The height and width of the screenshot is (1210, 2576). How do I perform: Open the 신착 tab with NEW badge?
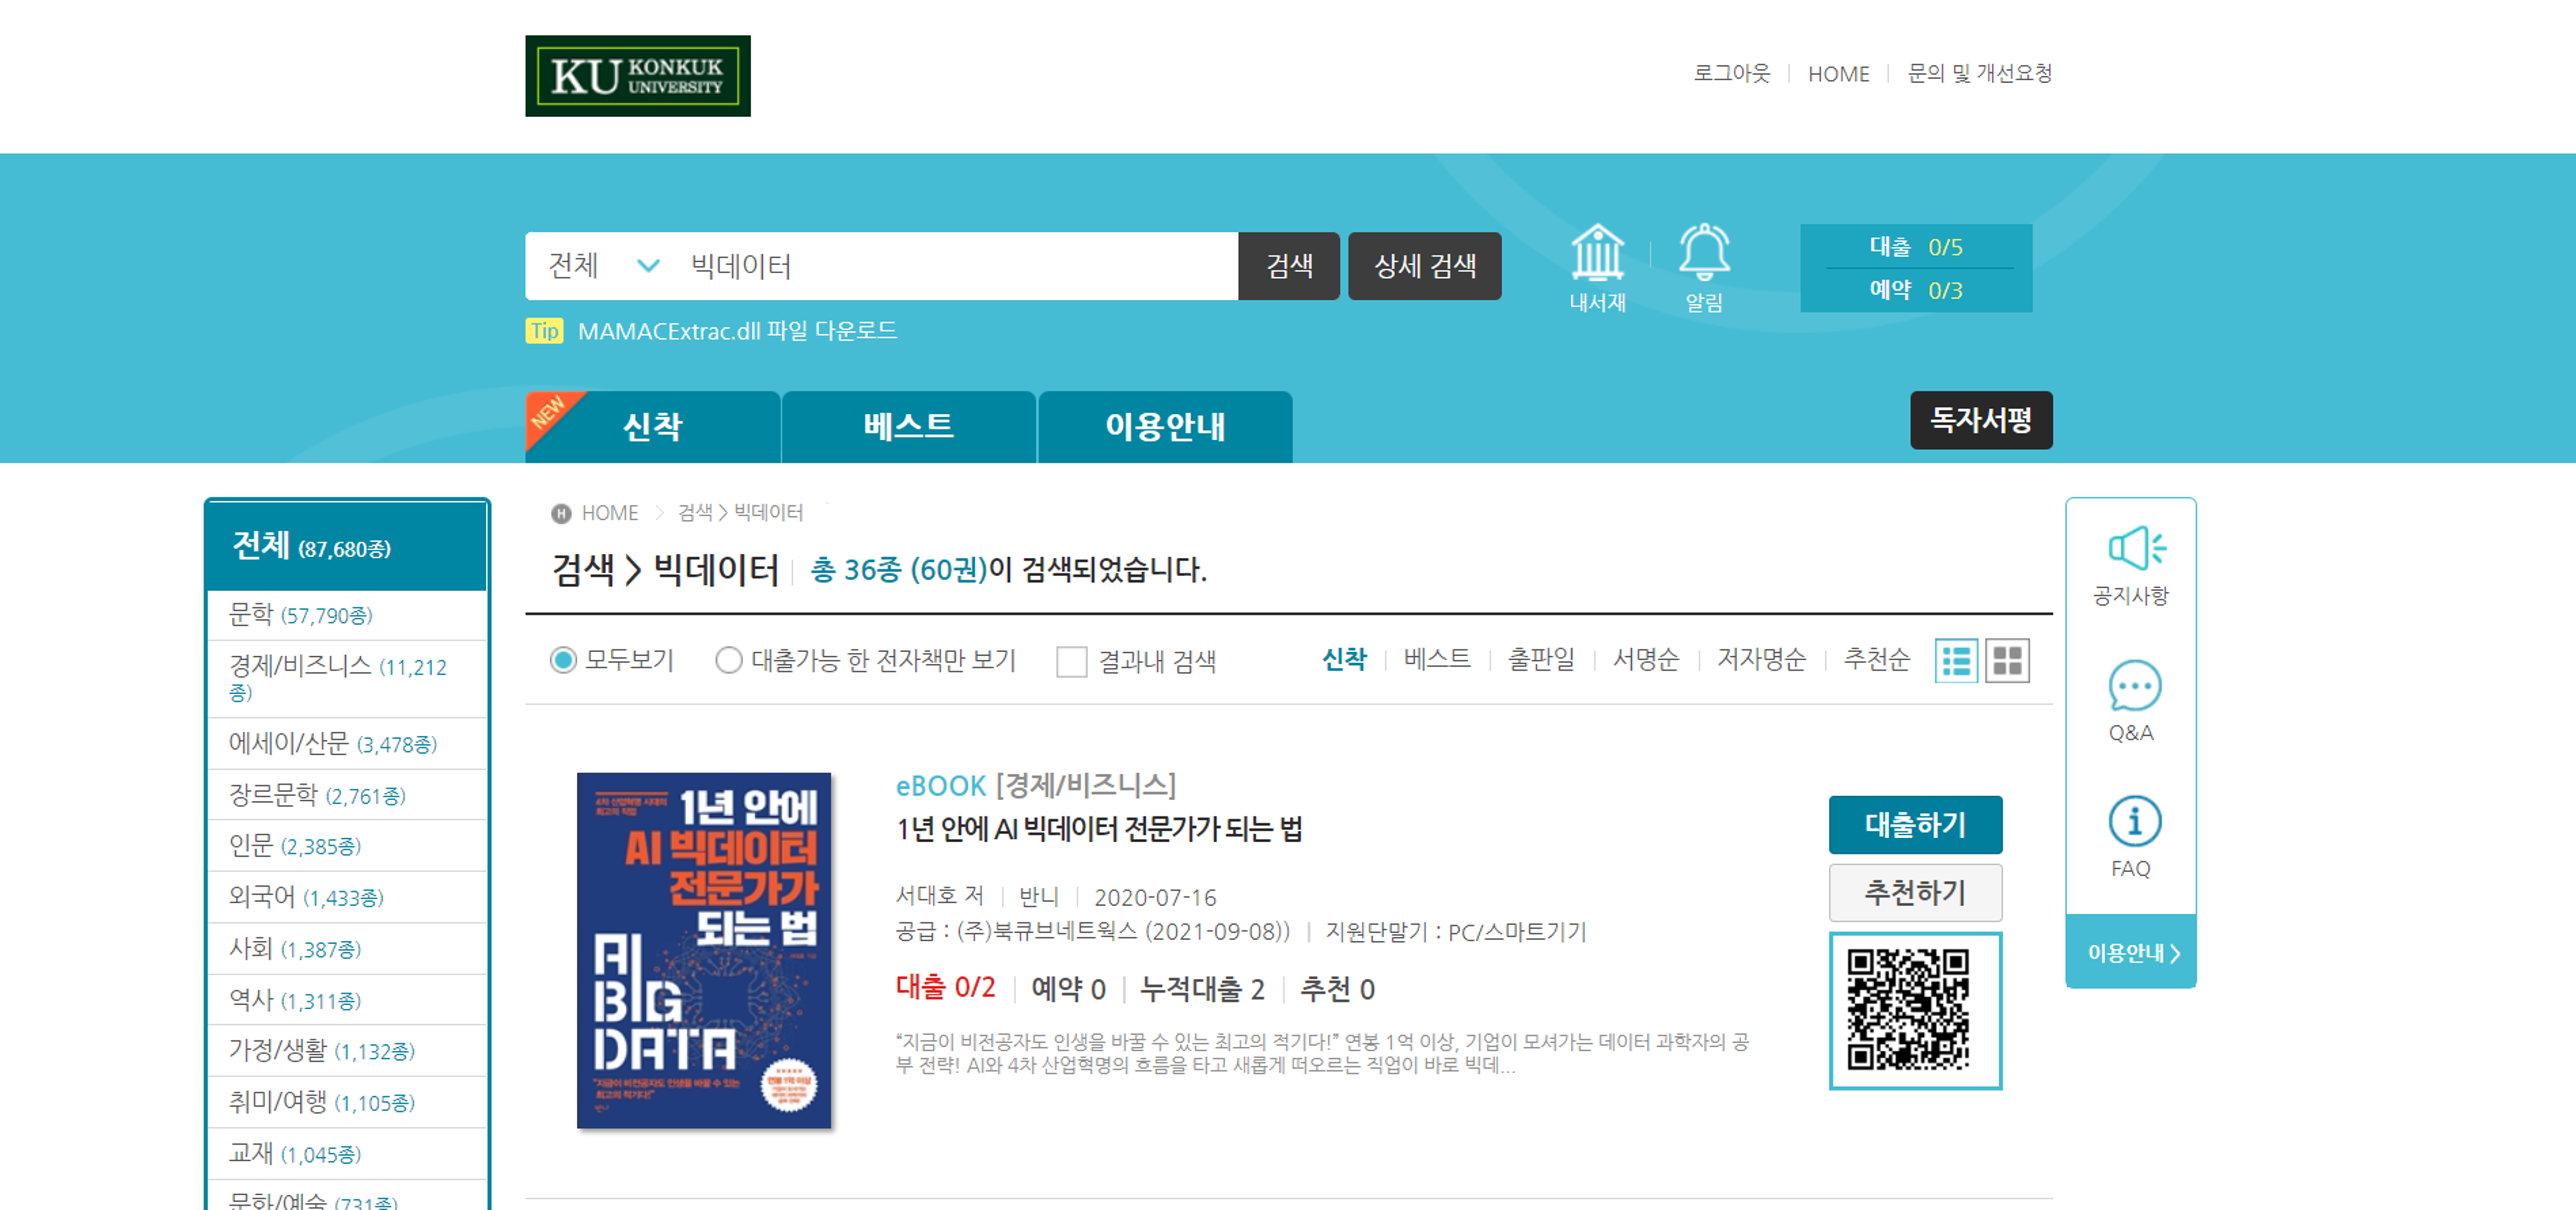(652, 427)
